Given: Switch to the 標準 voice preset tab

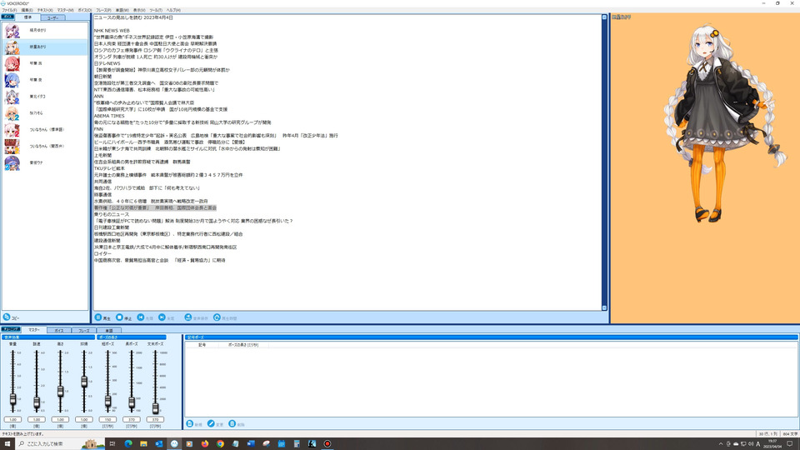Looking at the screenshot, I should pyautogui.click(x=27, y=17).
